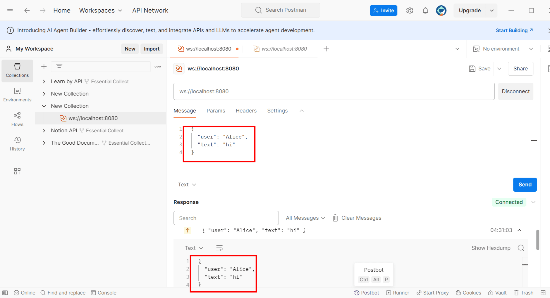Open the notifications bell

coord(425,10)
